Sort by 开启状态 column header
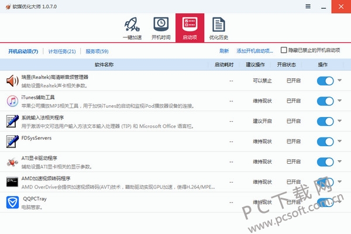351x234 pixels. (286, 65)
